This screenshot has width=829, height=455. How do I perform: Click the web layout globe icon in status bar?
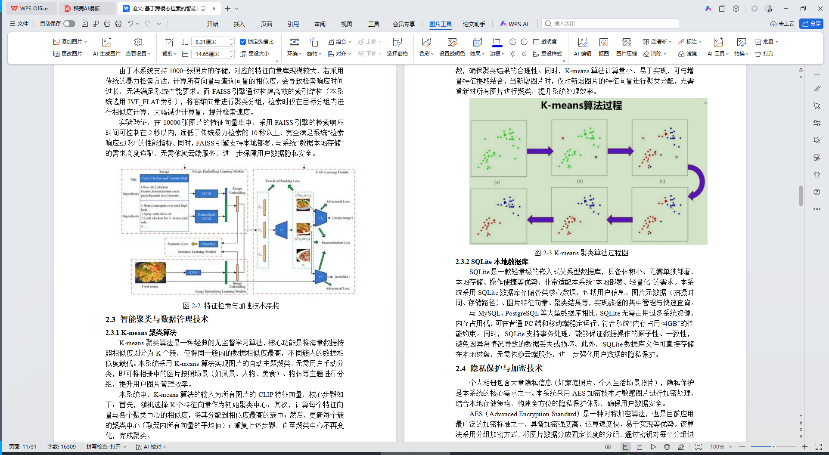667,447
